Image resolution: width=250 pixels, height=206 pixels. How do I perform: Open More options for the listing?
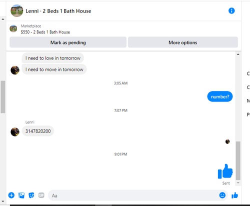click(183, 42)
